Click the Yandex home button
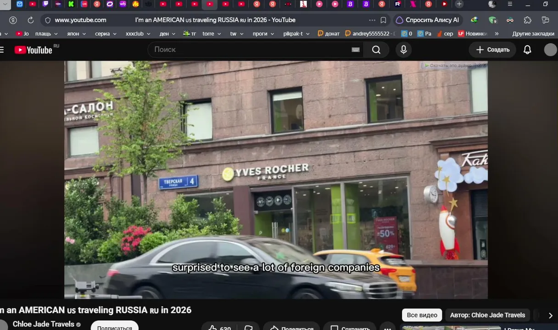Image resolution: width=558 pixels, height=330 pixels. 13,20
